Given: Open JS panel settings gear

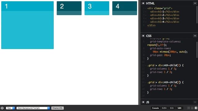Looking at the screenshot, I should point(143,102).
